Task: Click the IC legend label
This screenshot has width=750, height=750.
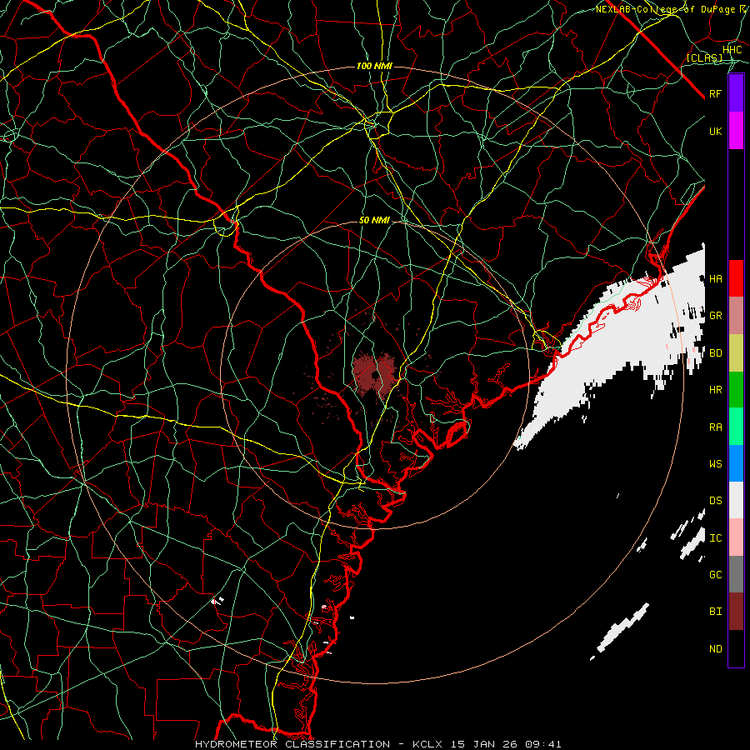Action: point(715,538)
